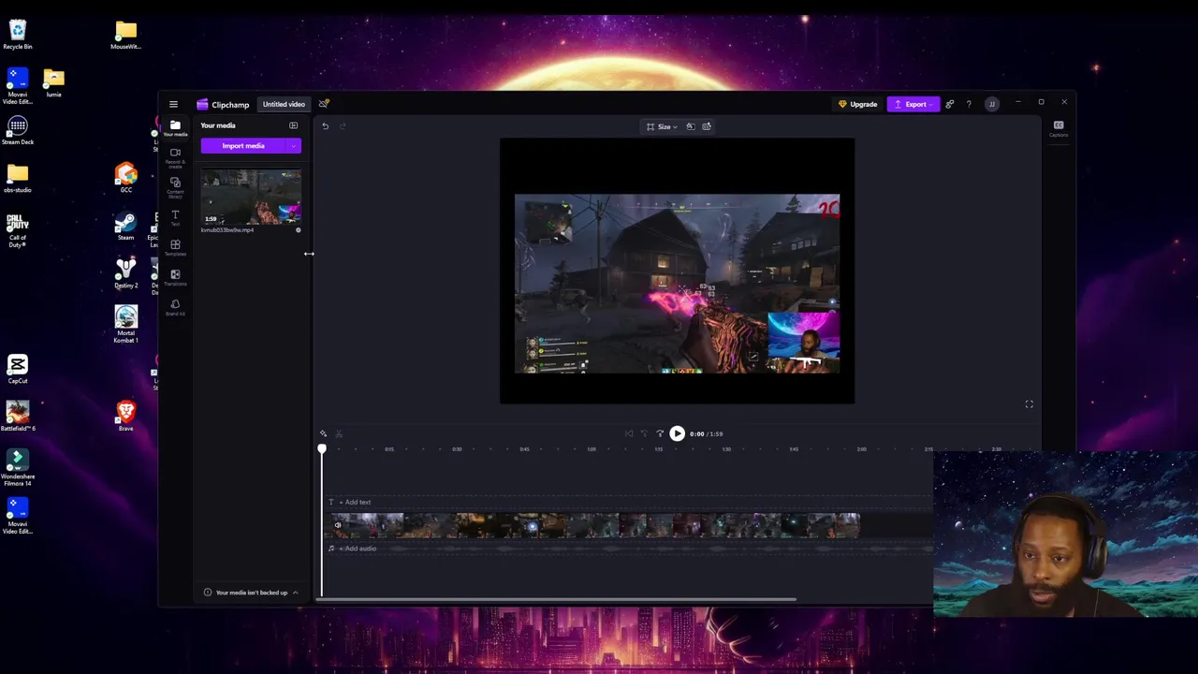
Task: Click the 0:30 mark on timeline ruler
Action: tap(457, 449)
